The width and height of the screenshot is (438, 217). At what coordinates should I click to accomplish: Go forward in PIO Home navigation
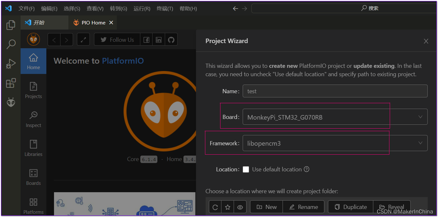pyautogui.click(x=67, y=40)
